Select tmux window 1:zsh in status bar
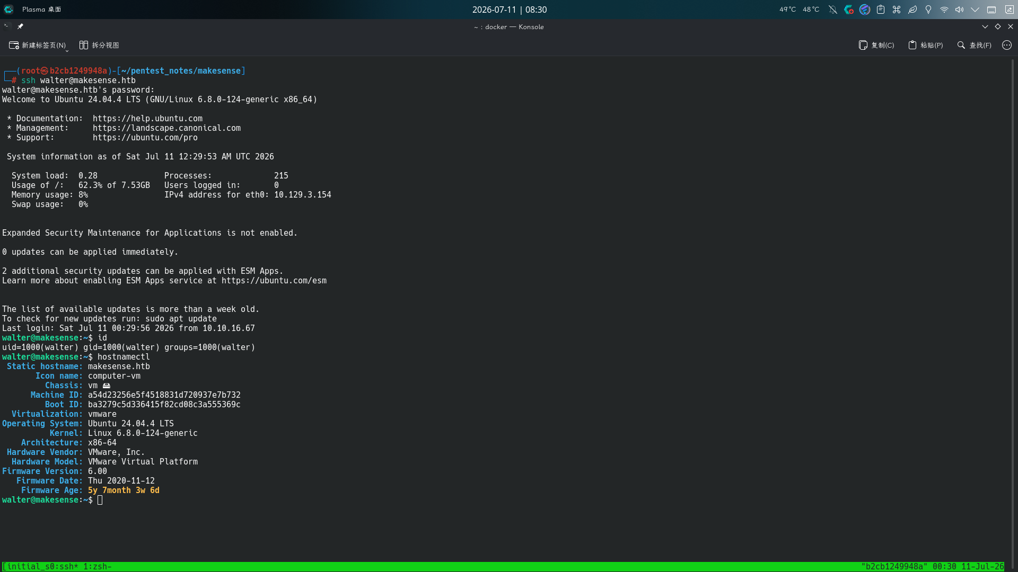Viewport: 1018px width, 572px height. [x=98, y=567]
